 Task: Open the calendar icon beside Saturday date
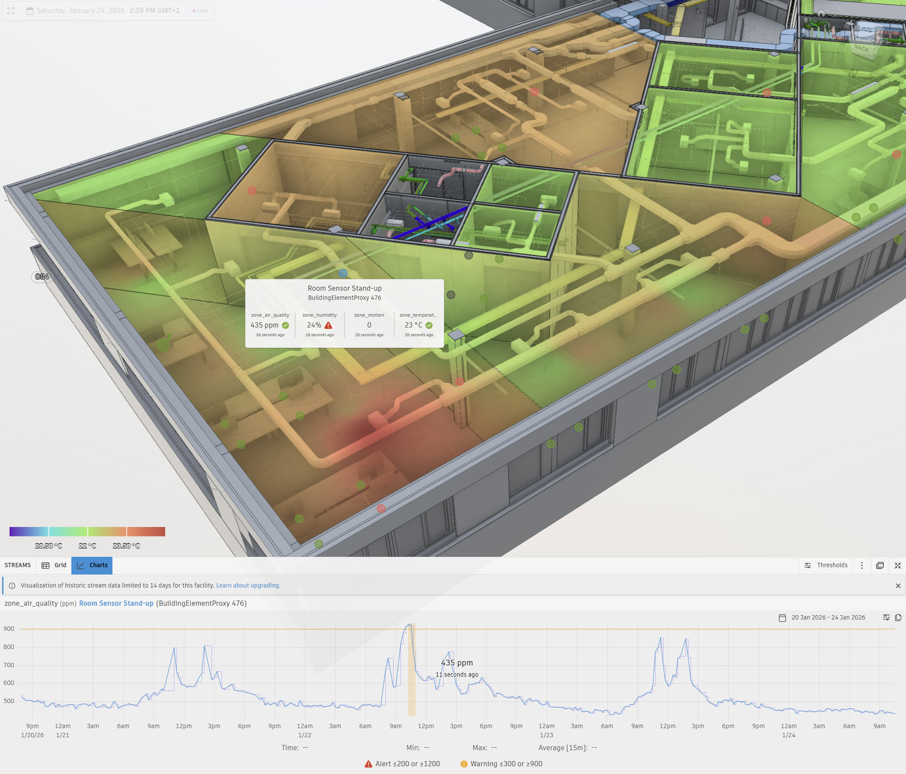[x=30, y=11]
